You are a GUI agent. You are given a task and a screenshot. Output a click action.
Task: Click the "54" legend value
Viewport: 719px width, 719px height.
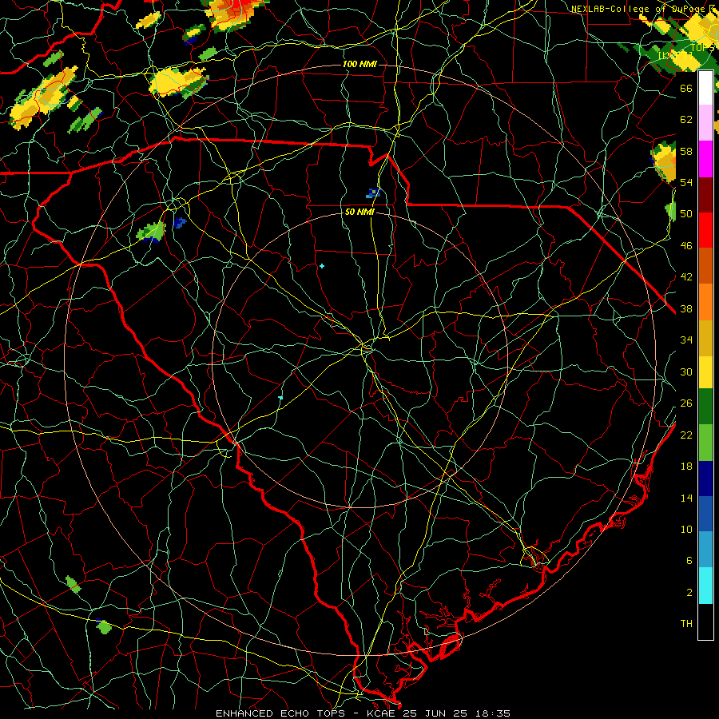point(686,182)
